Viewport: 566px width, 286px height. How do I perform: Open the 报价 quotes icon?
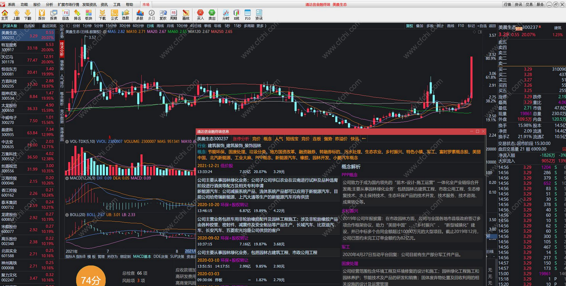(x=42, y=15)
